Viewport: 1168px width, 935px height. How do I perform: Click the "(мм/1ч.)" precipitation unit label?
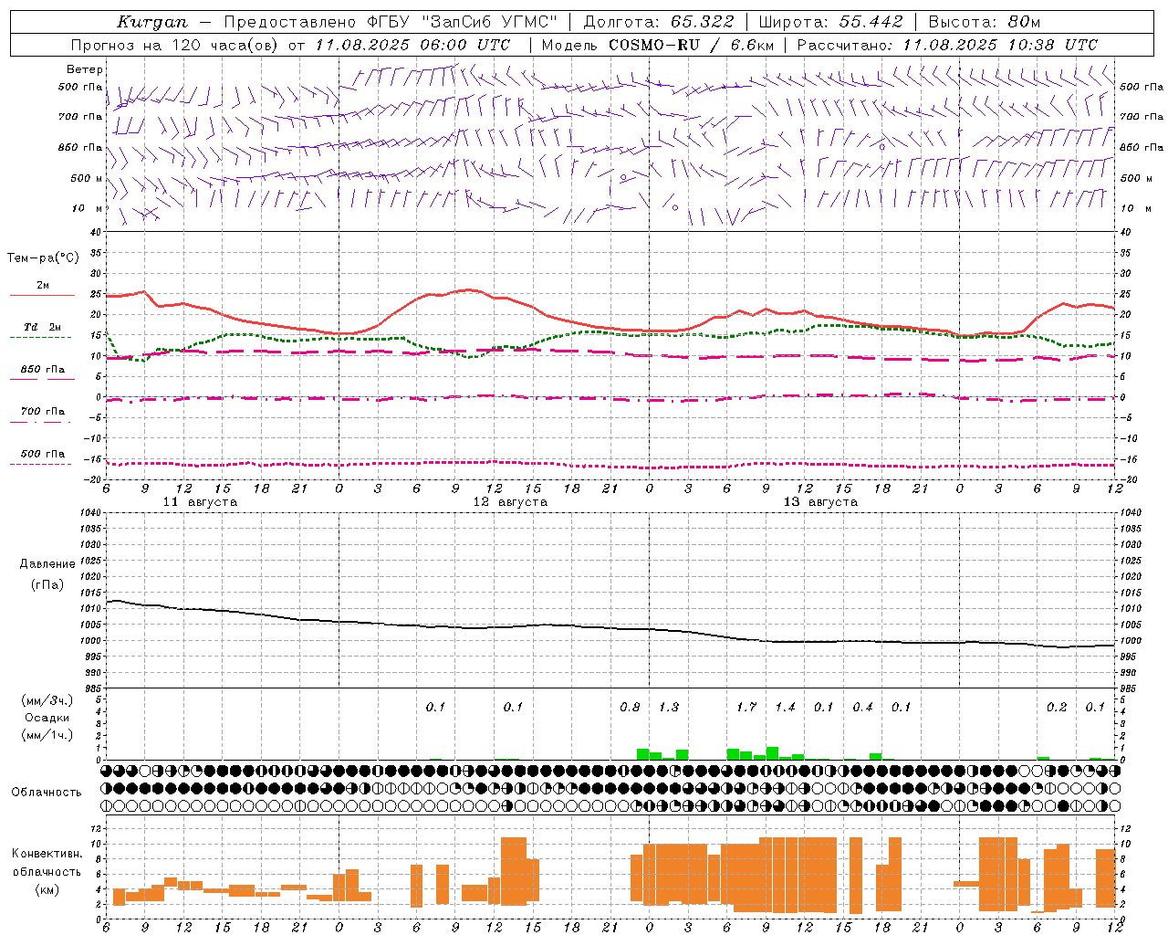click(x=47, y=735)
